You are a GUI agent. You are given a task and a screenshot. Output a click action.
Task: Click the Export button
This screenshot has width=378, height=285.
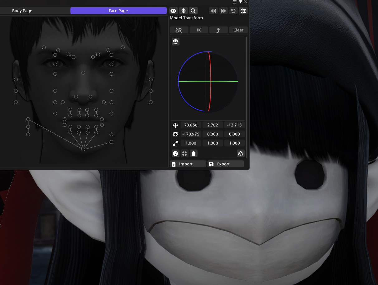click(x=226, y=164)
